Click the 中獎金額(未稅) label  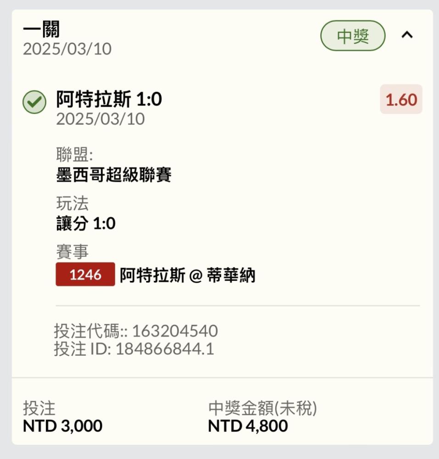[262, 408]
